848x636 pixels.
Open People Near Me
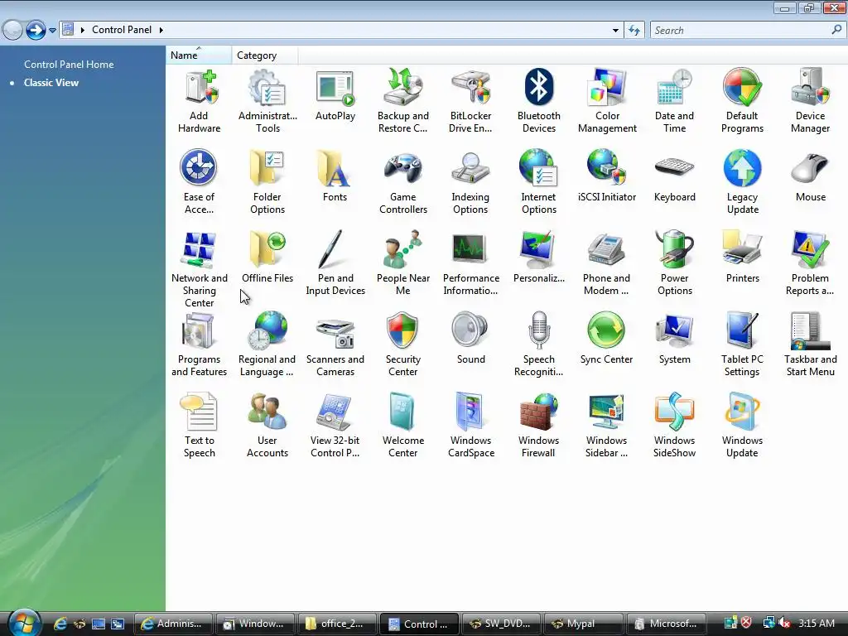[403, 263]
